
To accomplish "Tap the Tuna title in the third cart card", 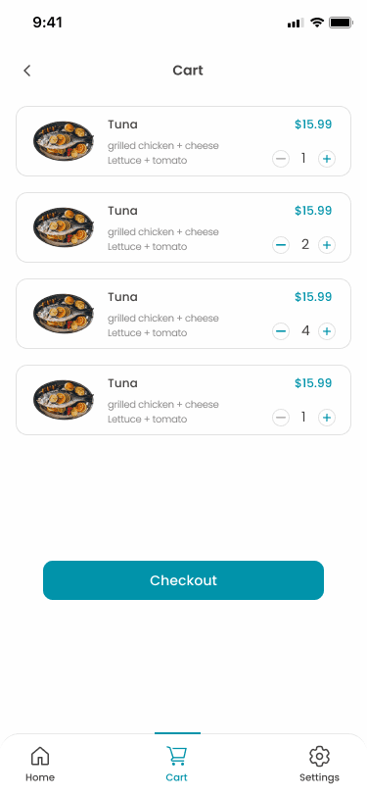I will click(x=122, y=297).
